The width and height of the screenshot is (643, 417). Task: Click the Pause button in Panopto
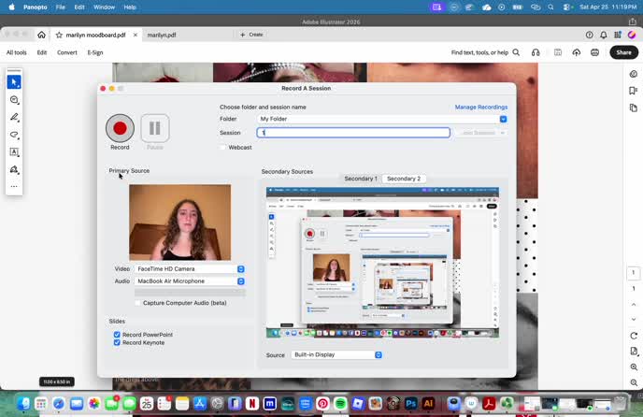[x=155, y=128]
